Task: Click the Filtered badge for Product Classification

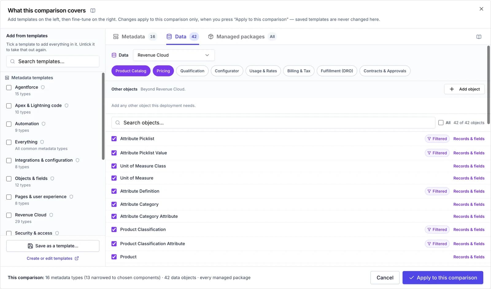Action: tap(437, 230)
